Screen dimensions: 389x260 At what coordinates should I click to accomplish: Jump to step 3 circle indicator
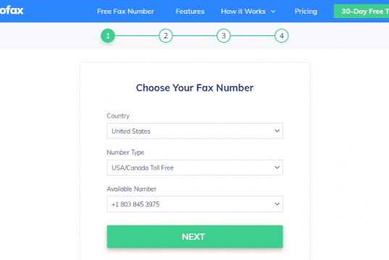(224, 36)
